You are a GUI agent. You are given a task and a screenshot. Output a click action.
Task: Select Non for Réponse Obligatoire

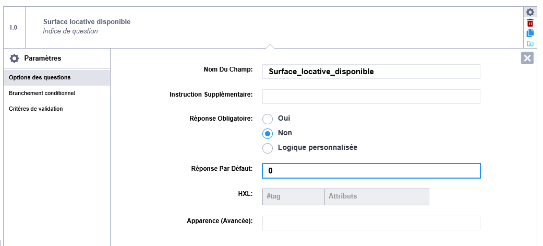coord(268,133)
